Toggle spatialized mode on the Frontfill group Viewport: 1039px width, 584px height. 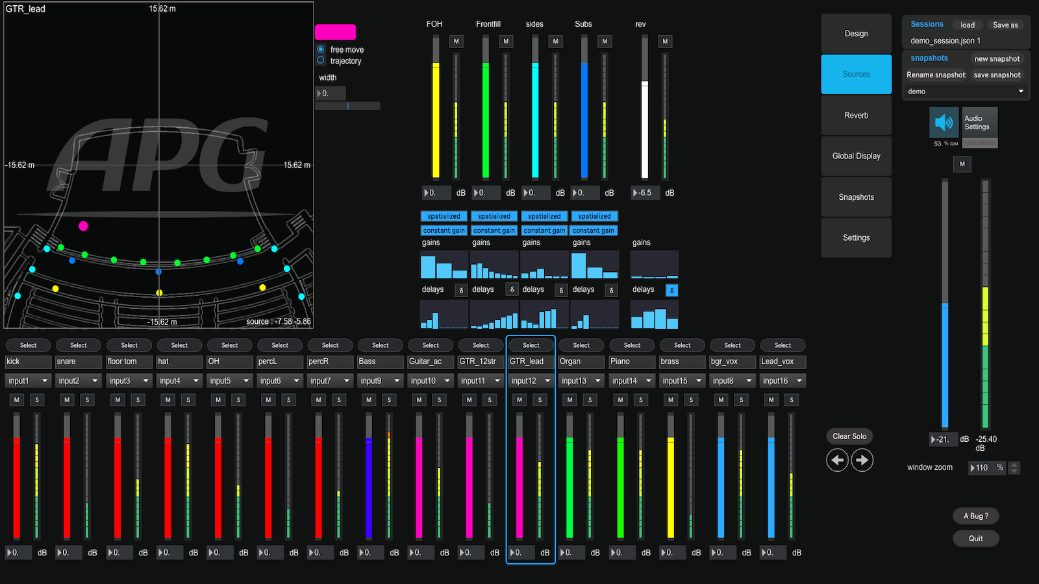pyautogui.click(x=494, y=216)
